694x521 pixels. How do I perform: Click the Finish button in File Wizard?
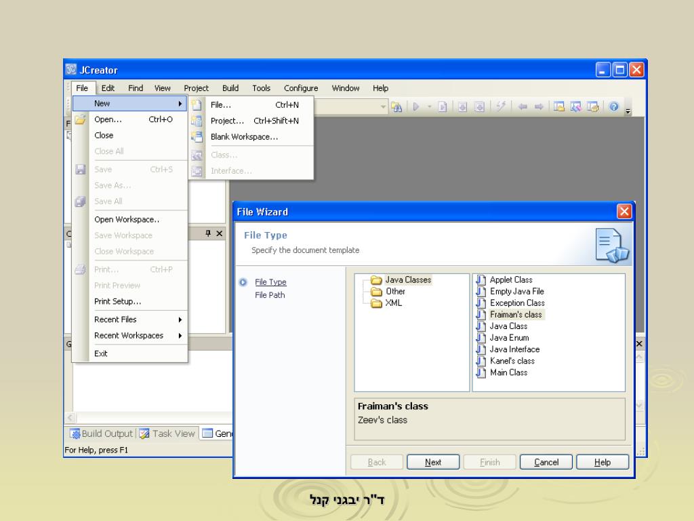pyautogui.click(x=489, y=462)
